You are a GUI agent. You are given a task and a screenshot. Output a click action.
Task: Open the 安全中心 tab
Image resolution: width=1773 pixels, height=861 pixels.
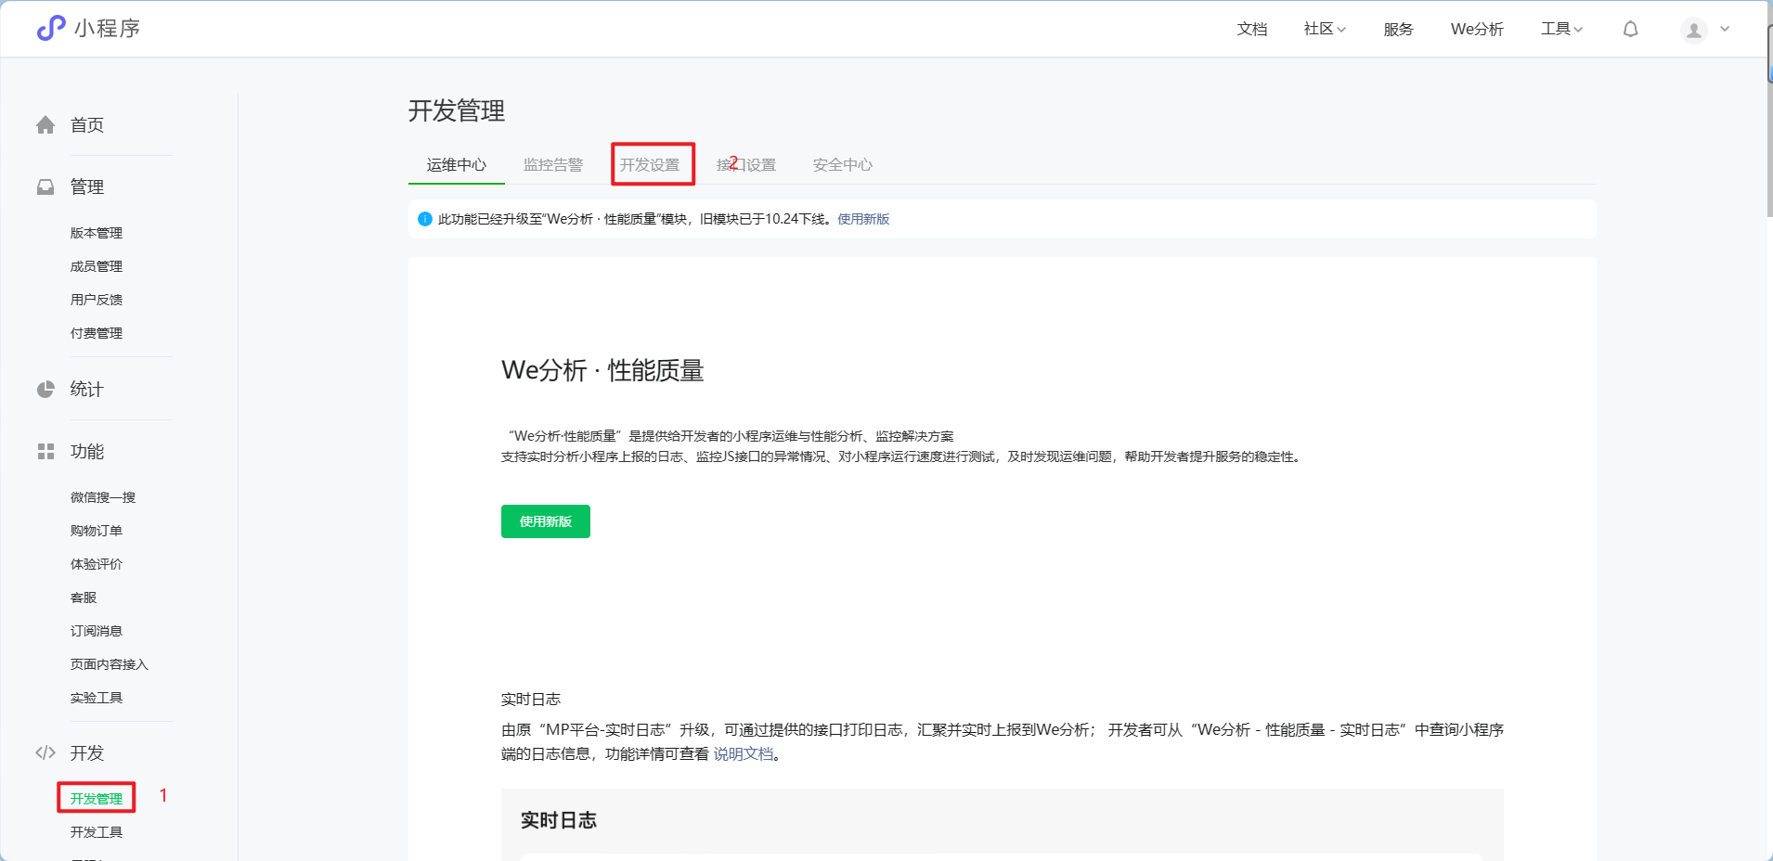[x=842, y=165]
